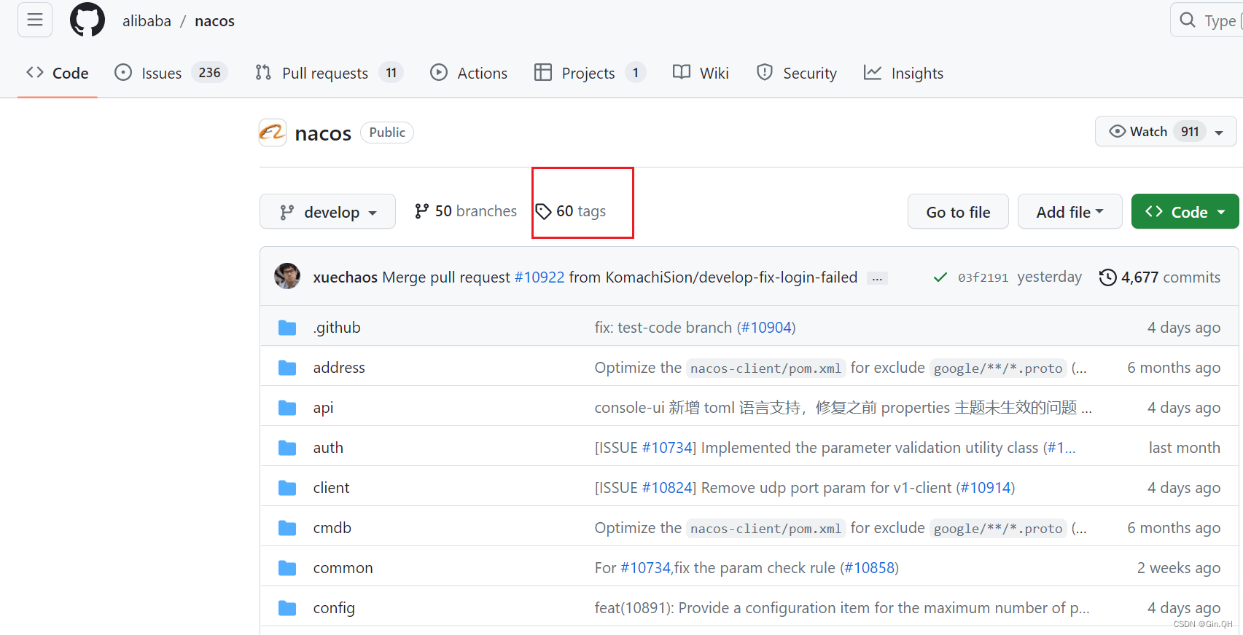Click the folder icon beside client
This screenshot has height=635, width=1243.
coord(287,488)
